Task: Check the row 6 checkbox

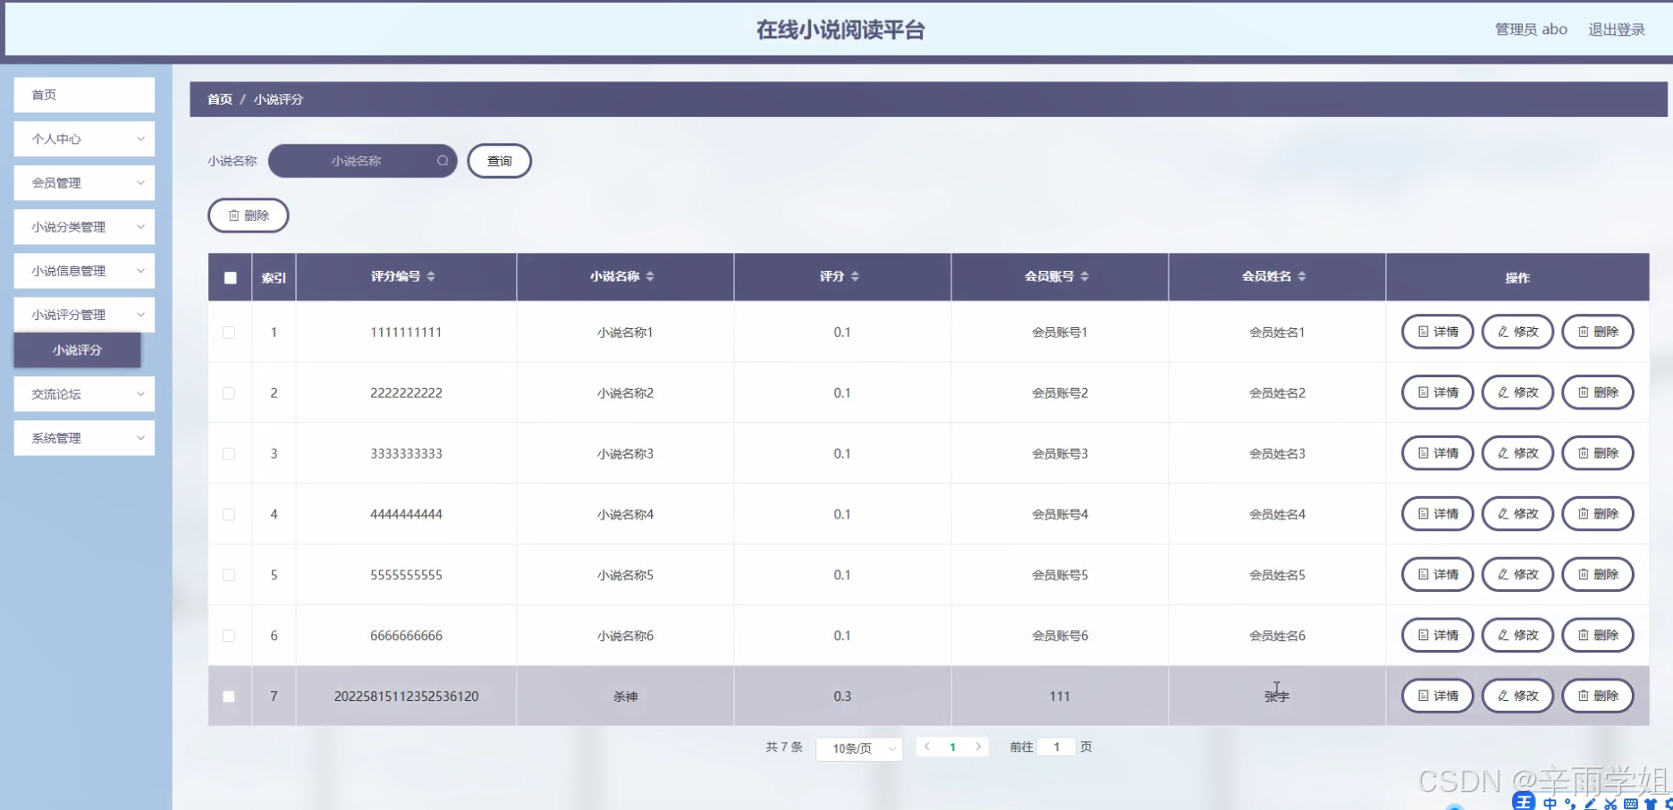Action: 229,637
